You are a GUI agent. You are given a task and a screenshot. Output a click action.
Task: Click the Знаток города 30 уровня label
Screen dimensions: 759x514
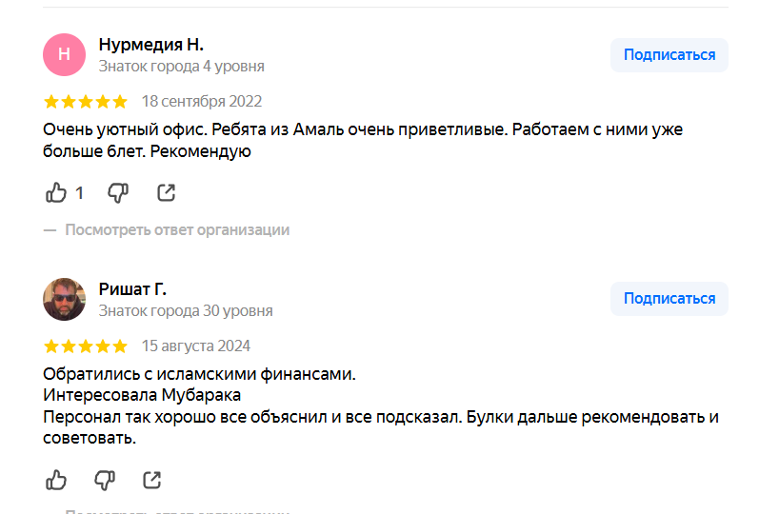tap(186, 311)
